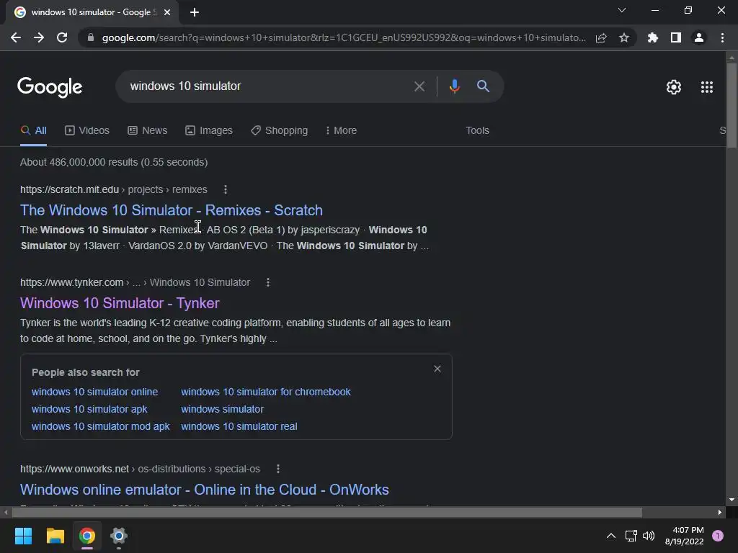Open options for scratch.mit.edu result
This screenshot has width=738, height=553.
226,189
